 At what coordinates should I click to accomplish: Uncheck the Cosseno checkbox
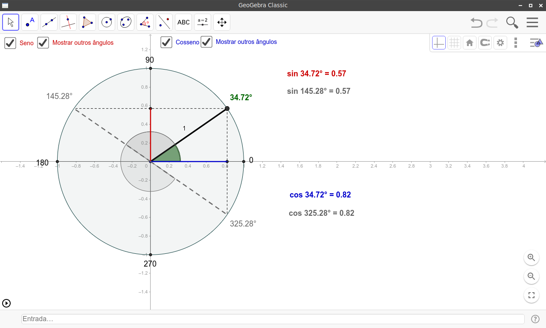[x=166, y=42]
